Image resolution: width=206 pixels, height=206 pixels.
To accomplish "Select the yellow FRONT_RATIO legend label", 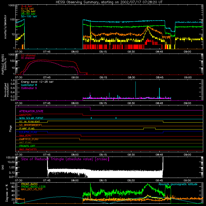I will tap(29, 184).
